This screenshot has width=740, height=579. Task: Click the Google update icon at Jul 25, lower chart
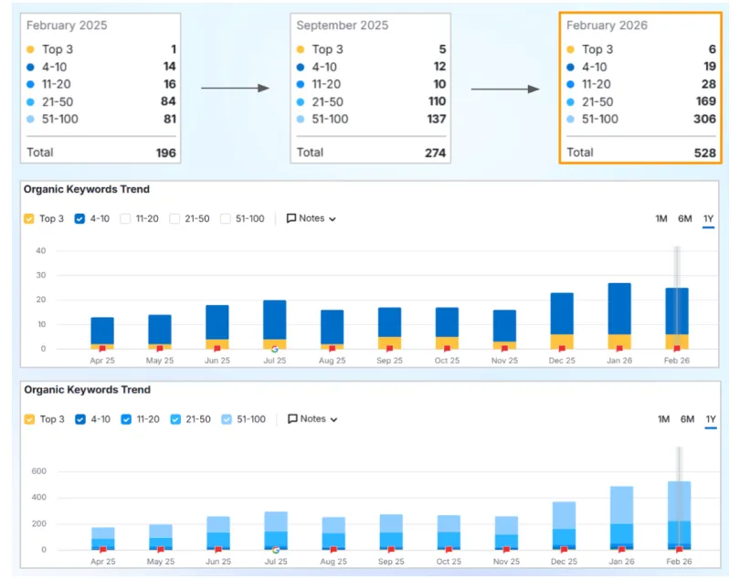(x=276, y=550)
